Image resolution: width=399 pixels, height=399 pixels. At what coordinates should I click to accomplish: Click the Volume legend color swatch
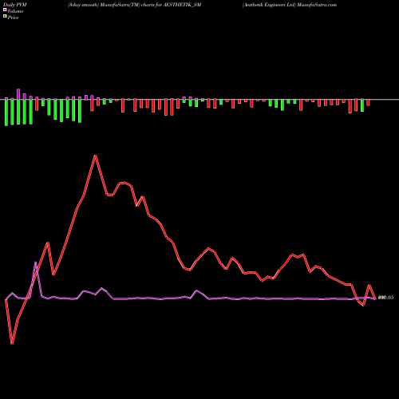[5, 10]
